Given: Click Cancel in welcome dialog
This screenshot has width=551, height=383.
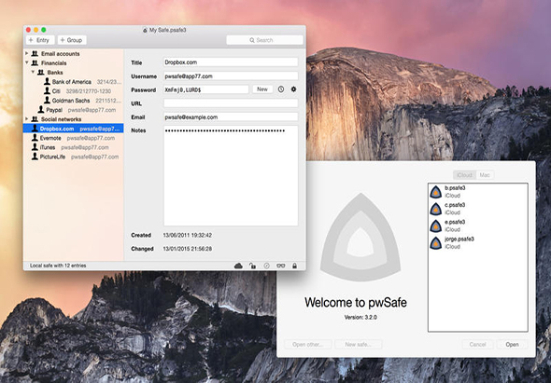Looking at the screenshot, I should [x=477, y=345].
